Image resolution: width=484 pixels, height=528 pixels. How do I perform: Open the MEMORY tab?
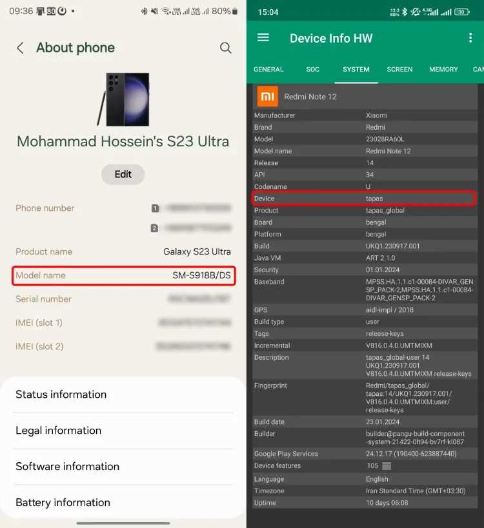pyautogui.click(x=443, y=70)
